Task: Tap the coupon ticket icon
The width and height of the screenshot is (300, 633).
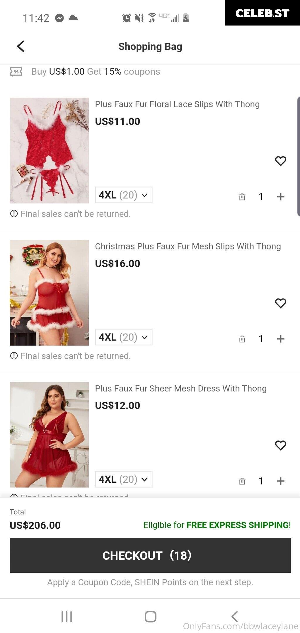Action: point(16,72)
